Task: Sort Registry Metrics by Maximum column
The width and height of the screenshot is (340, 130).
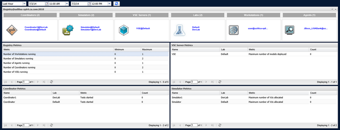Action: [155, 50]
